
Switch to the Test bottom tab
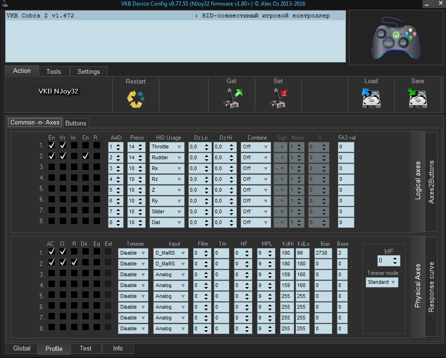tap(86, 348)
